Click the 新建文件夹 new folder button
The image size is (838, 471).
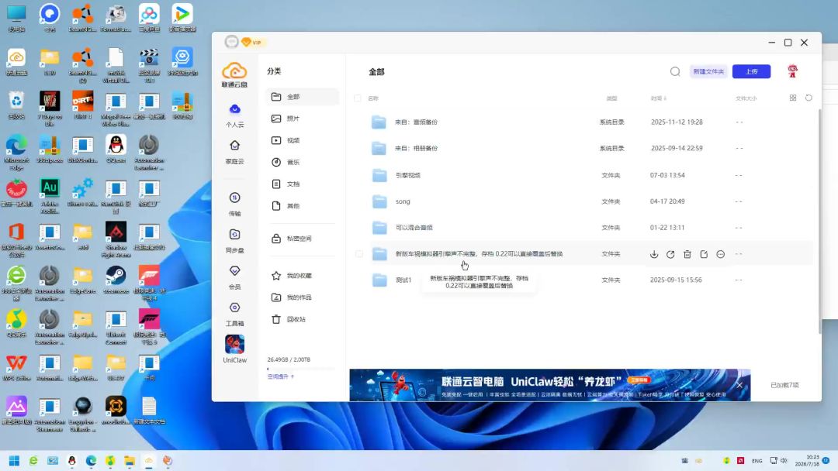coord(708,71)
